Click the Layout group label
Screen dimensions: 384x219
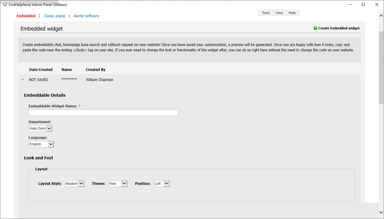click(x=41, y=169)
